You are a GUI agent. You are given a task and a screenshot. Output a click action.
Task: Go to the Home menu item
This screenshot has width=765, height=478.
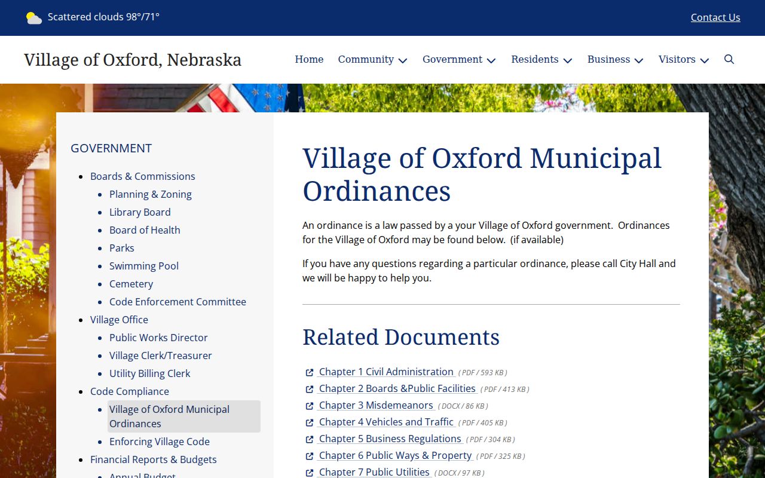[x=309, y=59]
